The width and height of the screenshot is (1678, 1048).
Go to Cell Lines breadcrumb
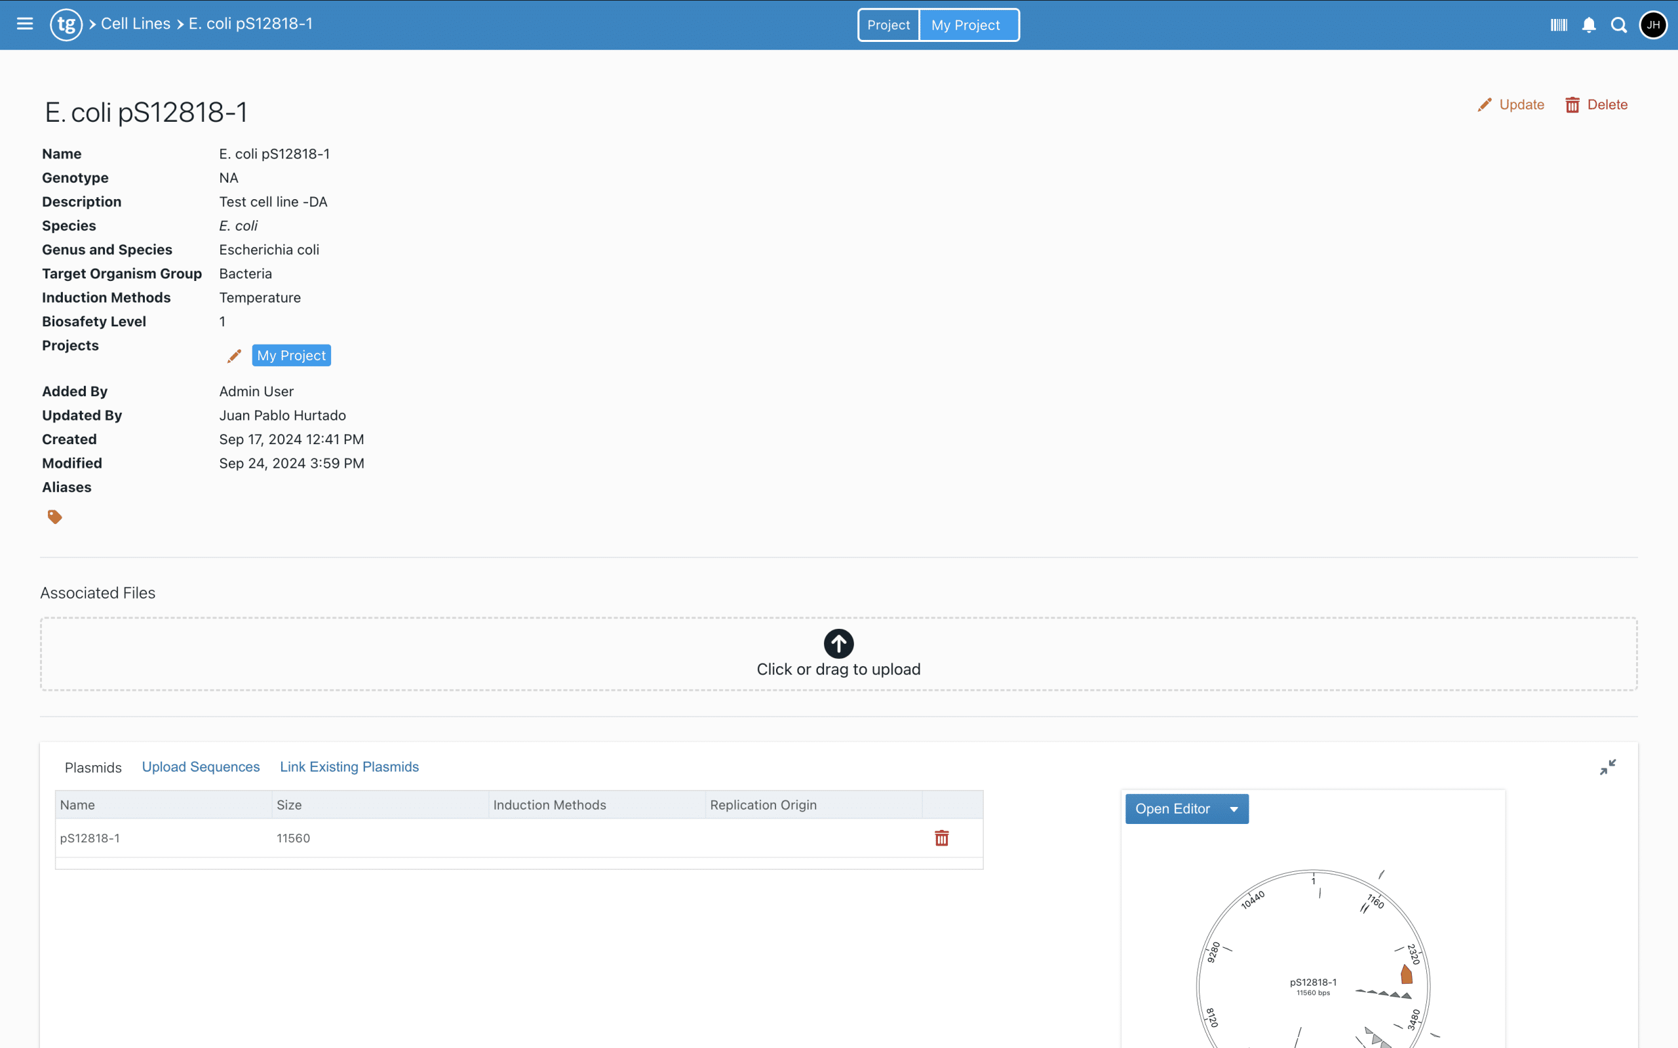(135, 24)
